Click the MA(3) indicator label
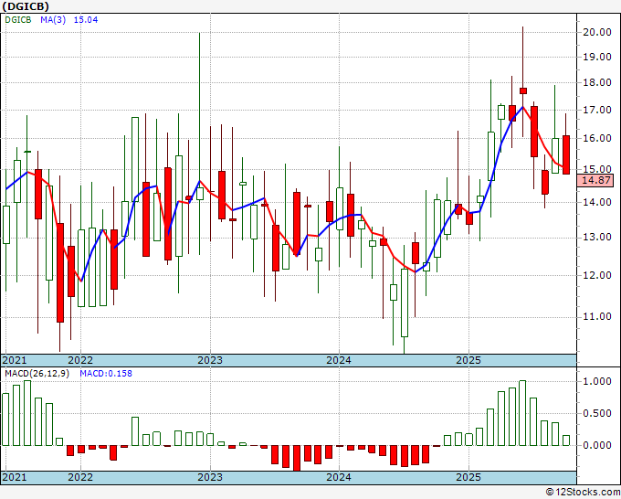Viewport: 621px width, 499px height. point(53,19)
